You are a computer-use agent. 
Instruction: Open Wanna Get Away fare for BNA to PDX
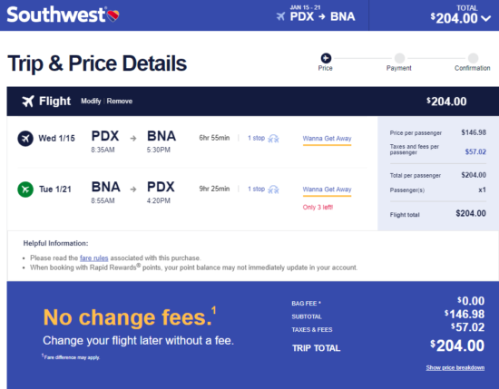click(x=327, y=190)
